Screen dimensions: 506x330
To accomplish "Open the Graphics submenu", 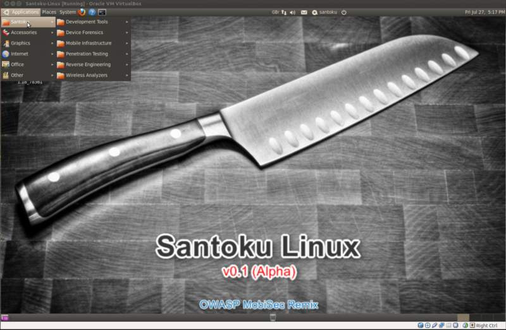I will coord(28,43).
